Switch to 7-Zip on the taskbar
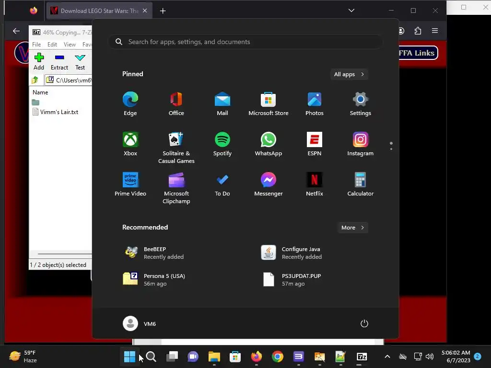 (x=362, y=356)
